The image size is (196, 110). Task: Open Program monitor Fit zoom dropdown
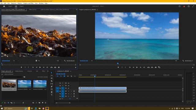(94, 61)
